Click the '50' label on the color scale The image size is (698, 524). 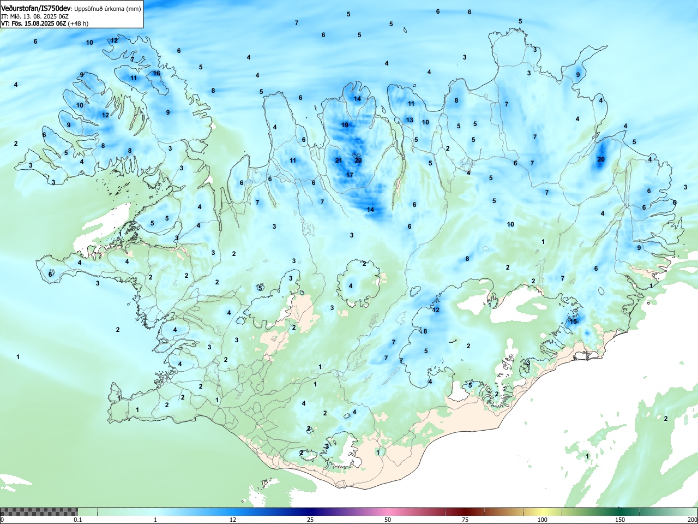(x=388, y=520)
